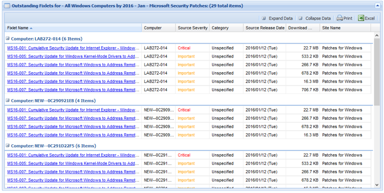Sort by the Fixlet Name column header
Screen dimensions: 384x193
73,28
